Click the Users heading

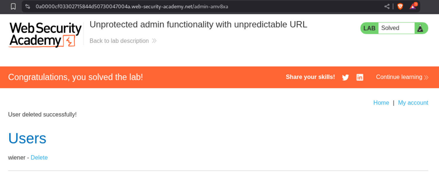coord(27,138)
